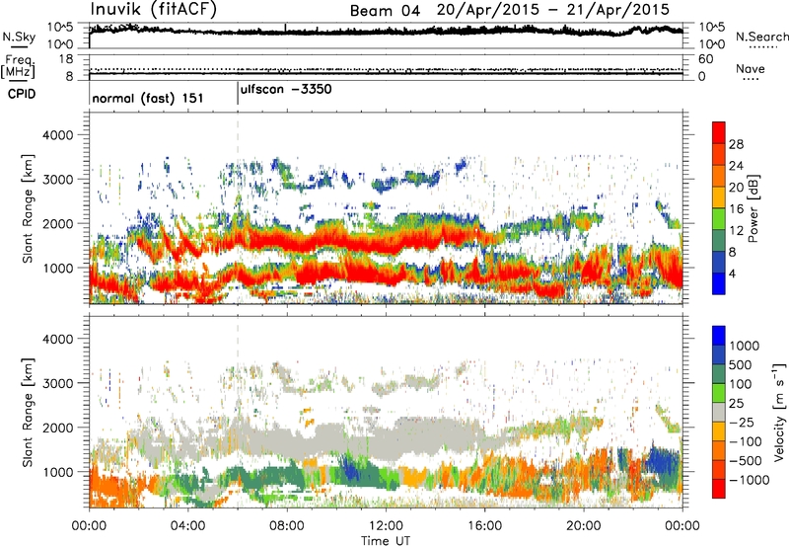Click the '18' frequency axis tick label
This screenshot has height=547, width=789.
pyautogui.click(x=66, y=59)
